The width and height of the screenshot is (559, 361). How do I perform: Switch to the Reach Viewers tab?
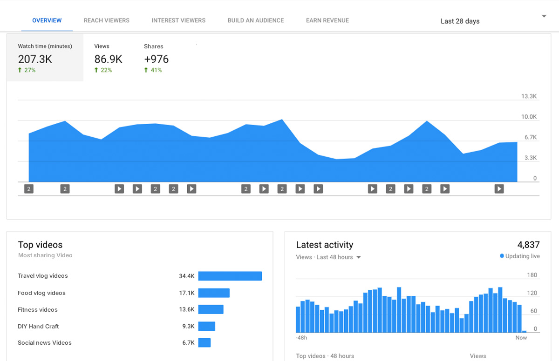tap(107, 20)
